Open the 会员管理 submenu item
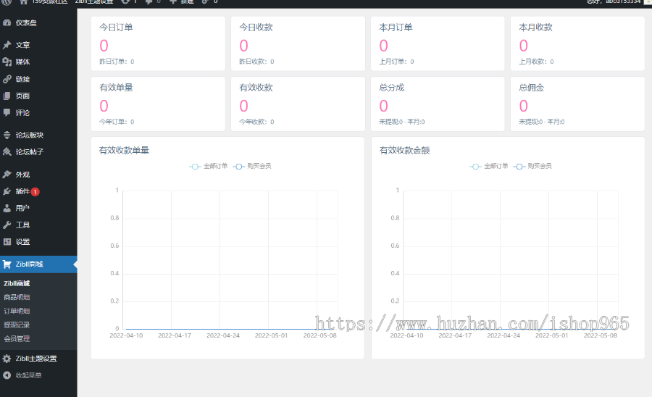Viewport: 652px width, 397px height. point(17,339)
